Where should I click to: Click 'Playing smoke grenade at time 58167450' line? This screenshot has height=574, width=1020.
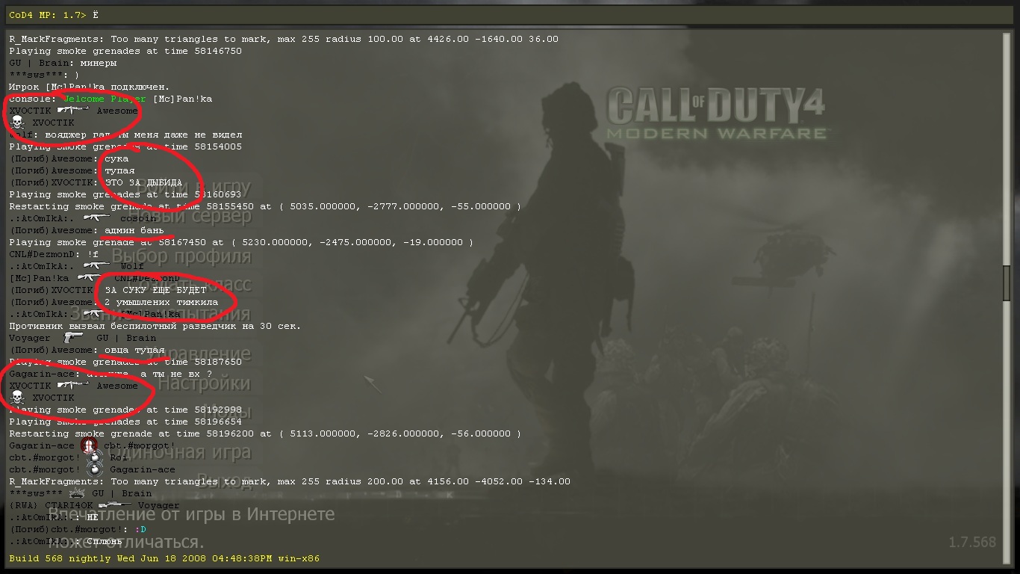(x=241, y=242)
